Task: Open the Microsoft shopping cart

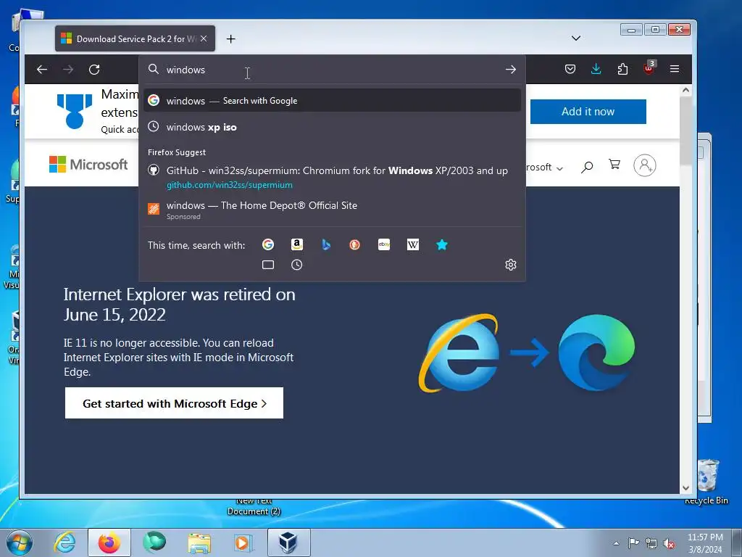Action: (614, 165)
